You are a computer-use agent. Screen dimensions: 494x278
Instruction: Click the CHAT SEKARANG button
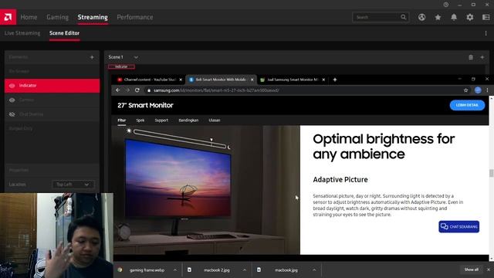[x=459, y=226]
